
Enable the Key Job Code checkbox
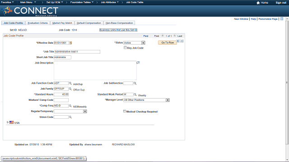(x=125, y=48)
